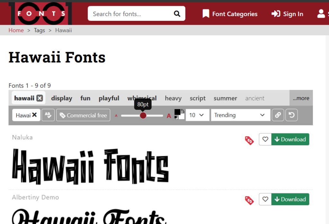Screen dimensions: 329x224
Task: Open the Trending sort dropdown
Action: pyautogui.click(x=240, y=115)
